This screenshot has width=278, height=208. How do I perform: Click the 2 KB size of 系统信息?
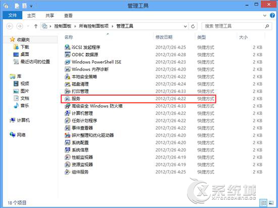click(257, 150)
